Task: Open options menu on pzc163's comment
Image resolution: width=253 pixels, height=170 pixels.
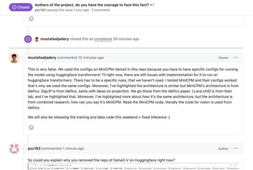Action: tap(236, 149)
